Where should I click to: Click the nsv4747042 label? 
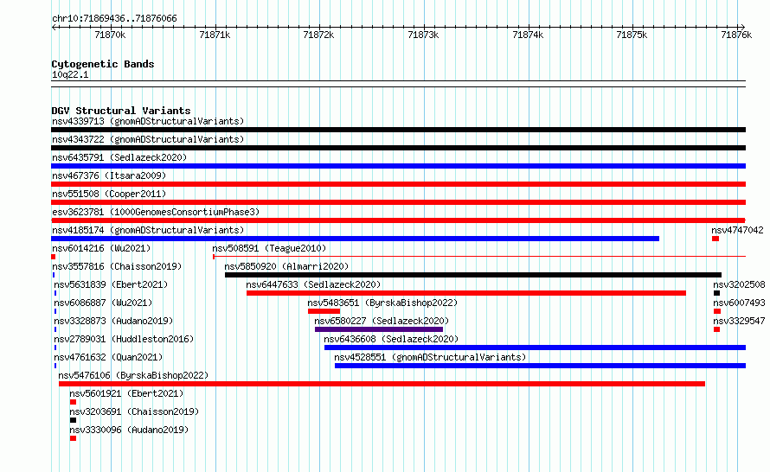(737, 230)
